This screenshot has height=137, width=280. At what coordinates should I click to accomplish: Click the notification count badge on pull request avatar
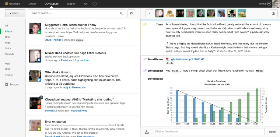pos(41,97)
